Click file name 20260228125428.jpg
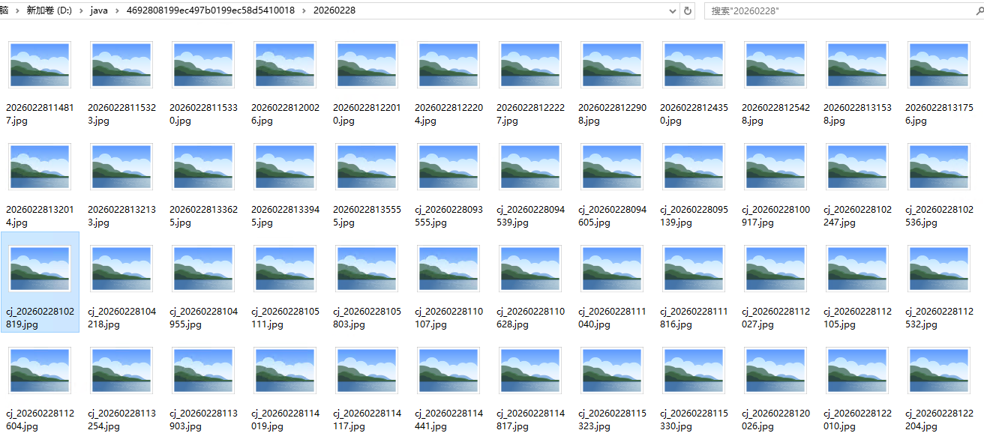984x442 pixels. [x=775, y=114]
